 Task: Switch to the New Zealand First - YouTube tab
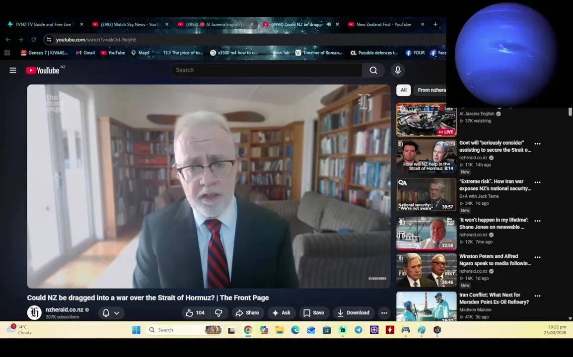[x=383, y=24]
